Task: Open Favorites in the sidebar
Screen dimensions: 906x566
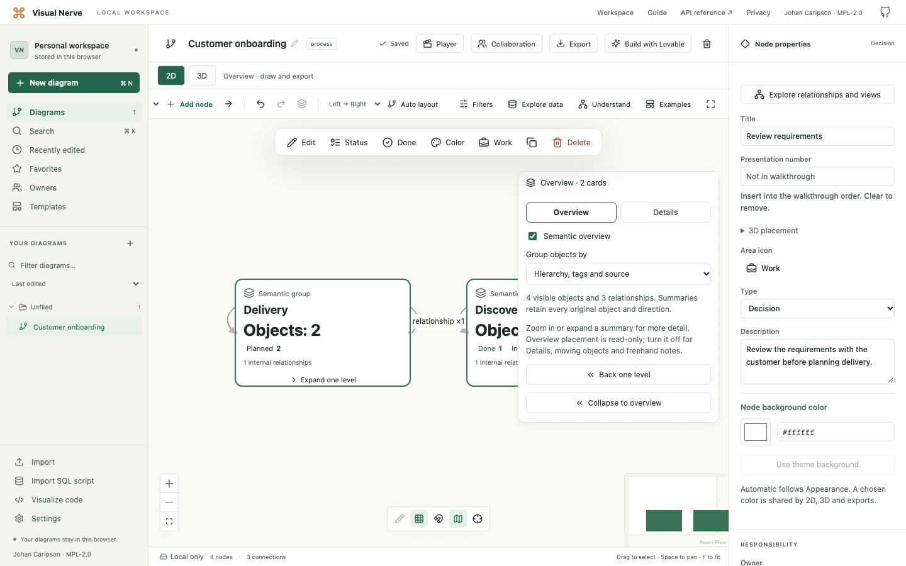Action: tap(74, 169)
